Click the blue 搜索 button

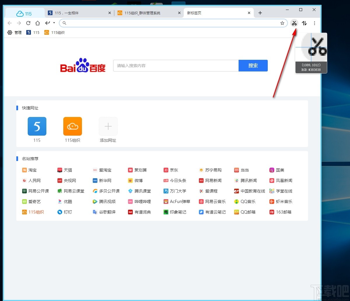(x=253, y=66)
